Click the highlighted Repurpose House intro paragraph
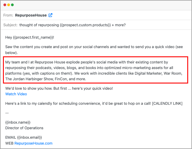 pyautogui.click(x=95, y=71)
